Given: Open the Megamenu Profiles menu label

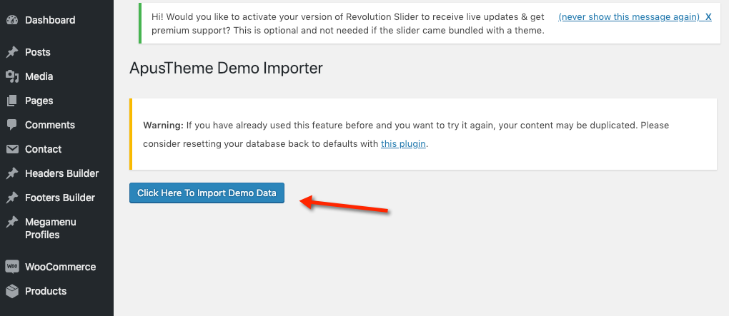Looking at the screenshot, I should 51,228.
